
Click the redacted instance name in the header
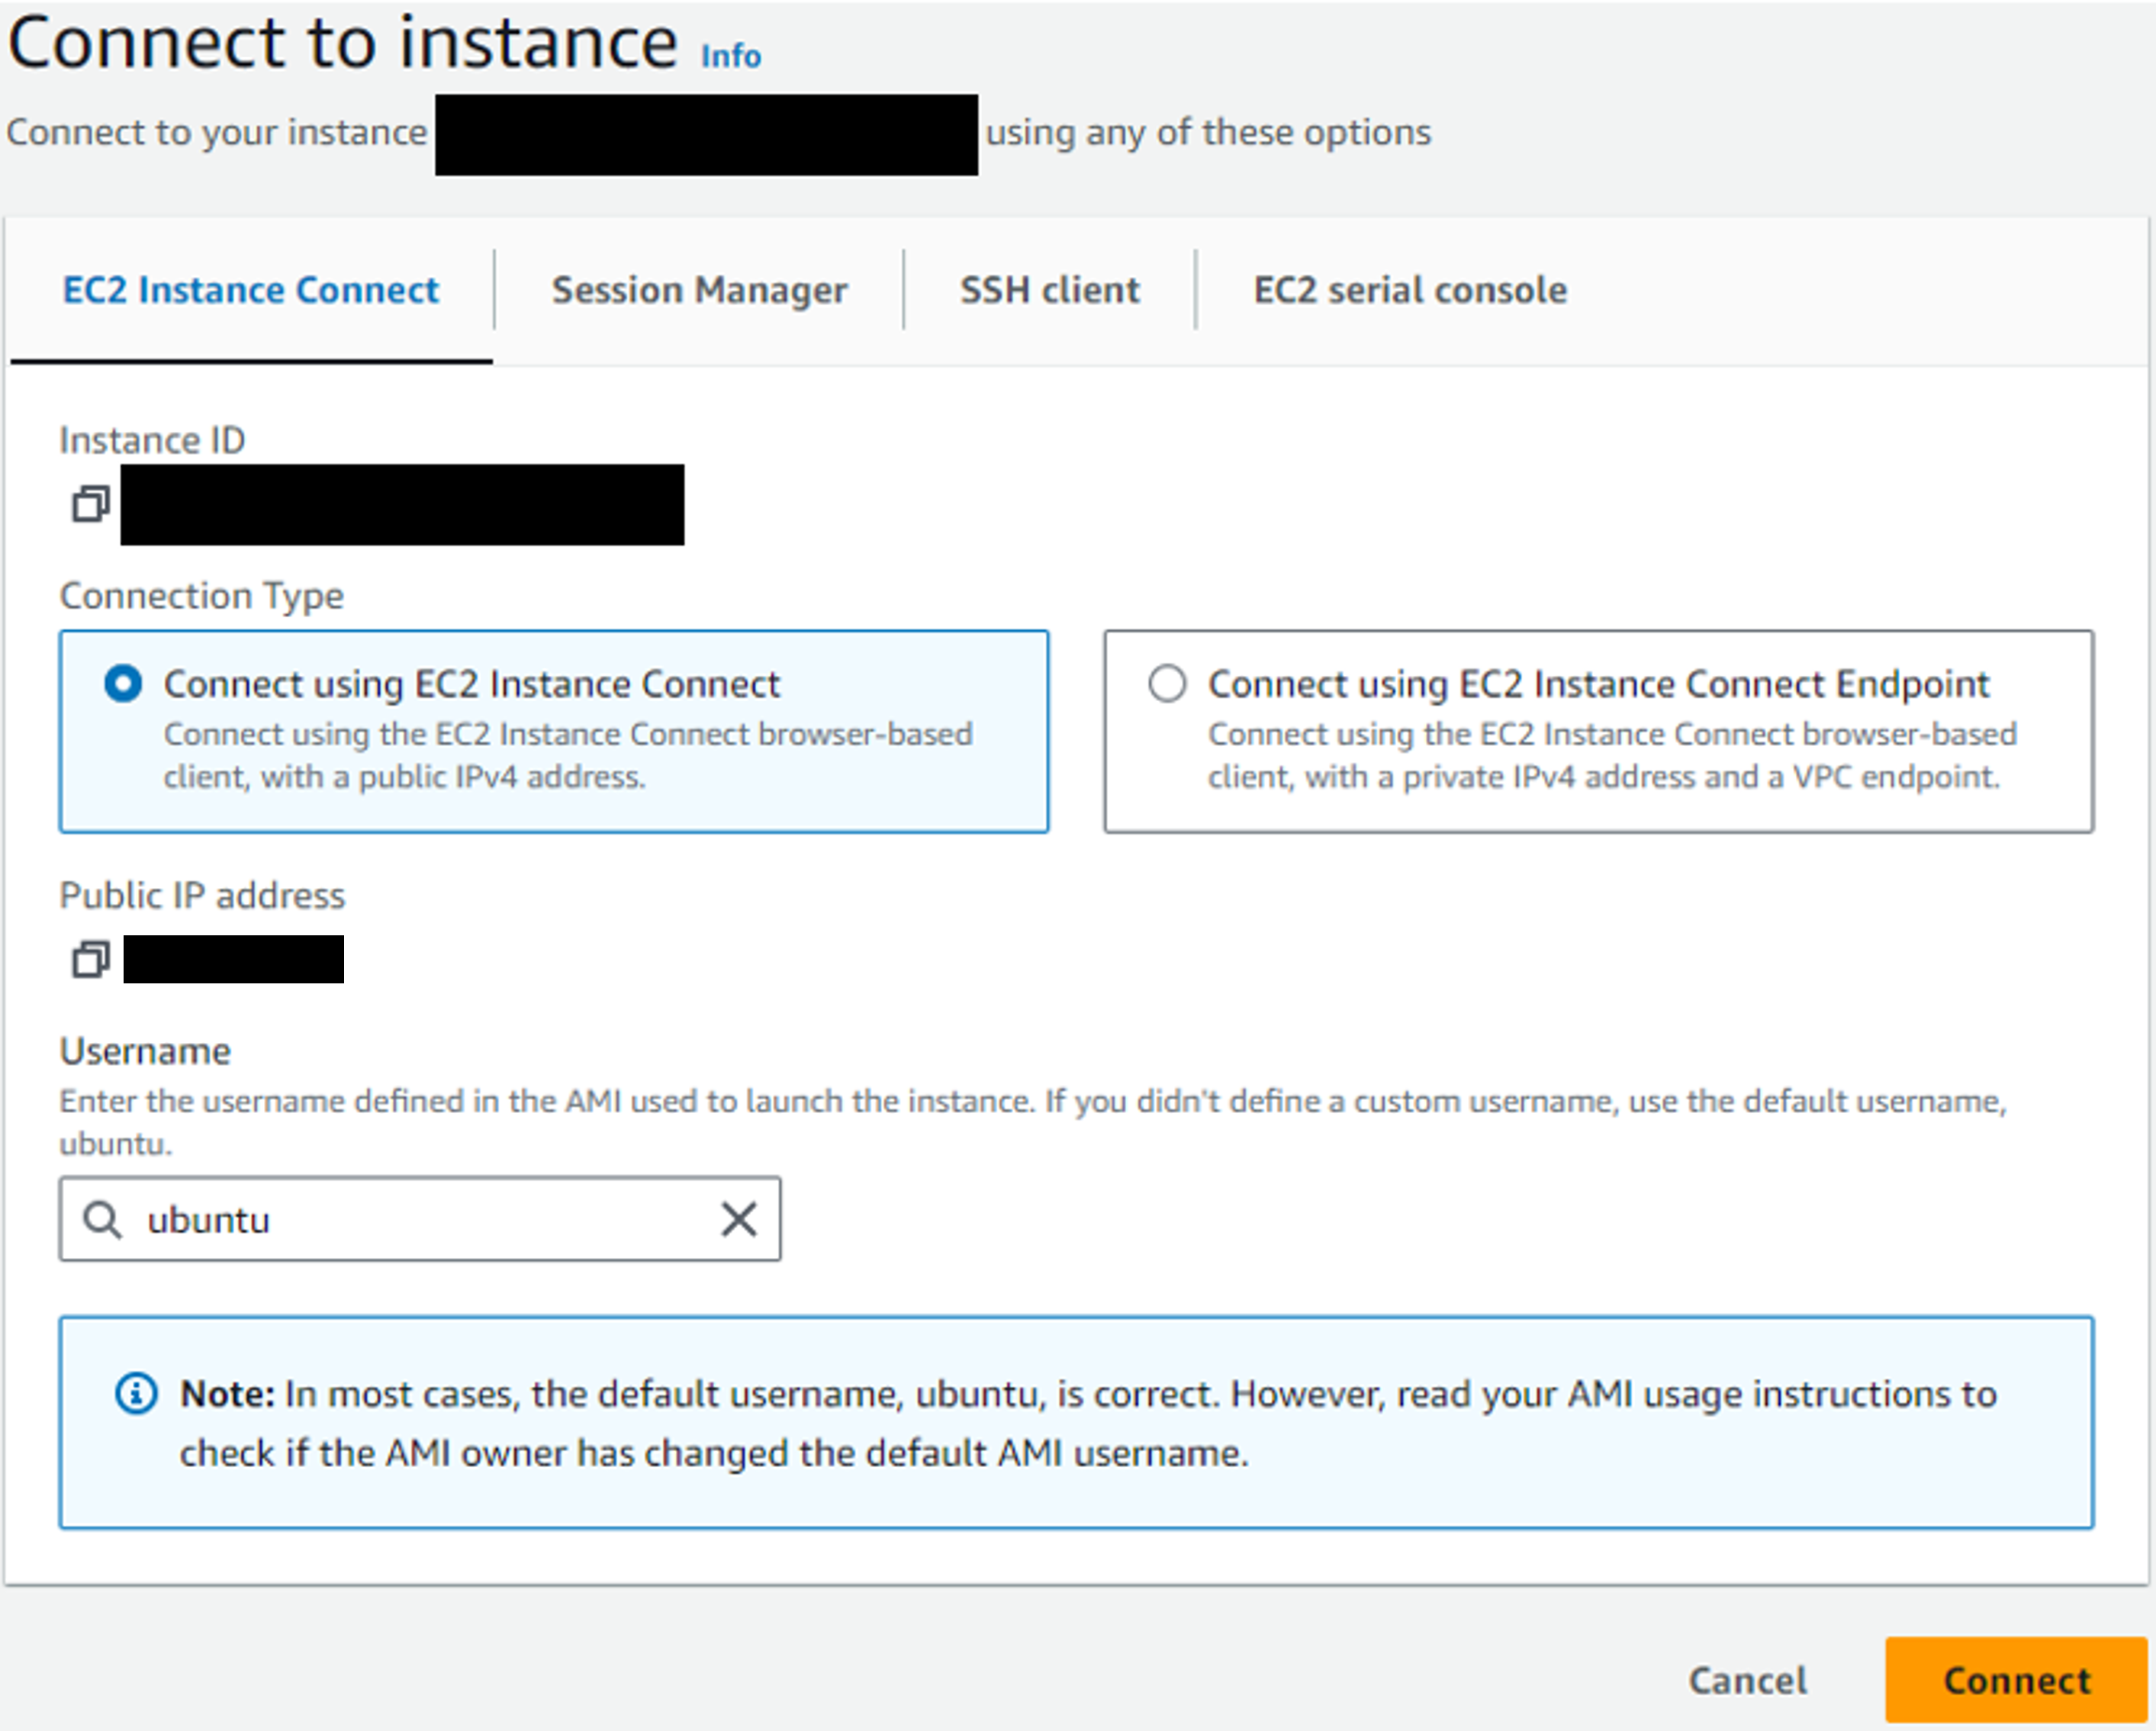(706, 135)
